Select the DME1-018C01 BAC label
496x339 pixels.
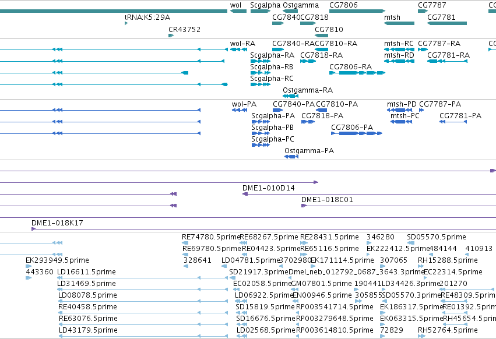[327, 200]
